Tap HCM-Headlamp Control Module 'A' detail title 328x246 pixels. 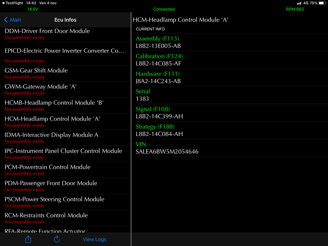pyautogui.click(x=181, y=20)
